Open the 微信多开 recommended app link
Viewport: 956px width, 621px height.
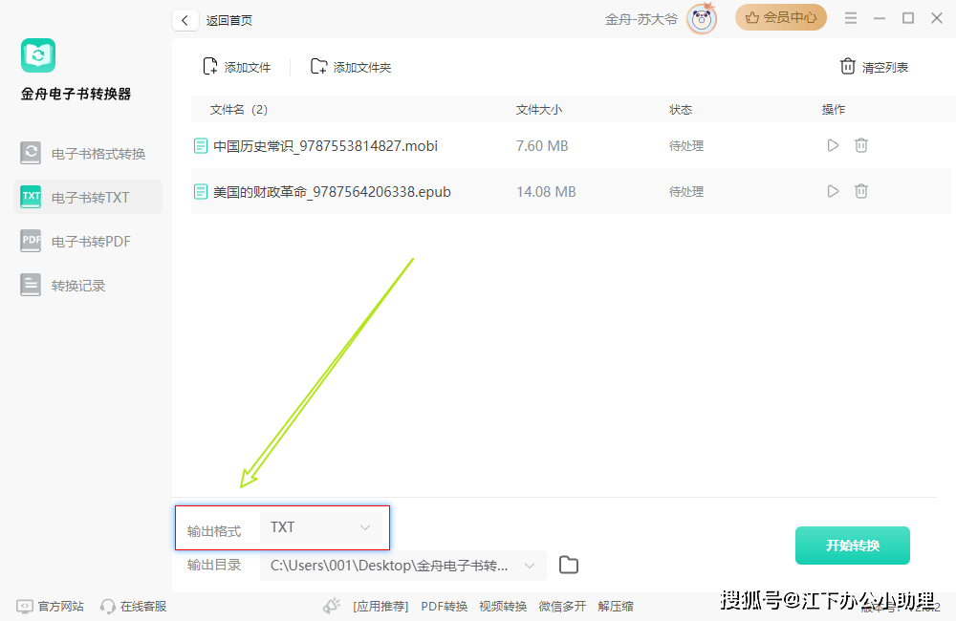pyautogui.click(x=562, y=607)
